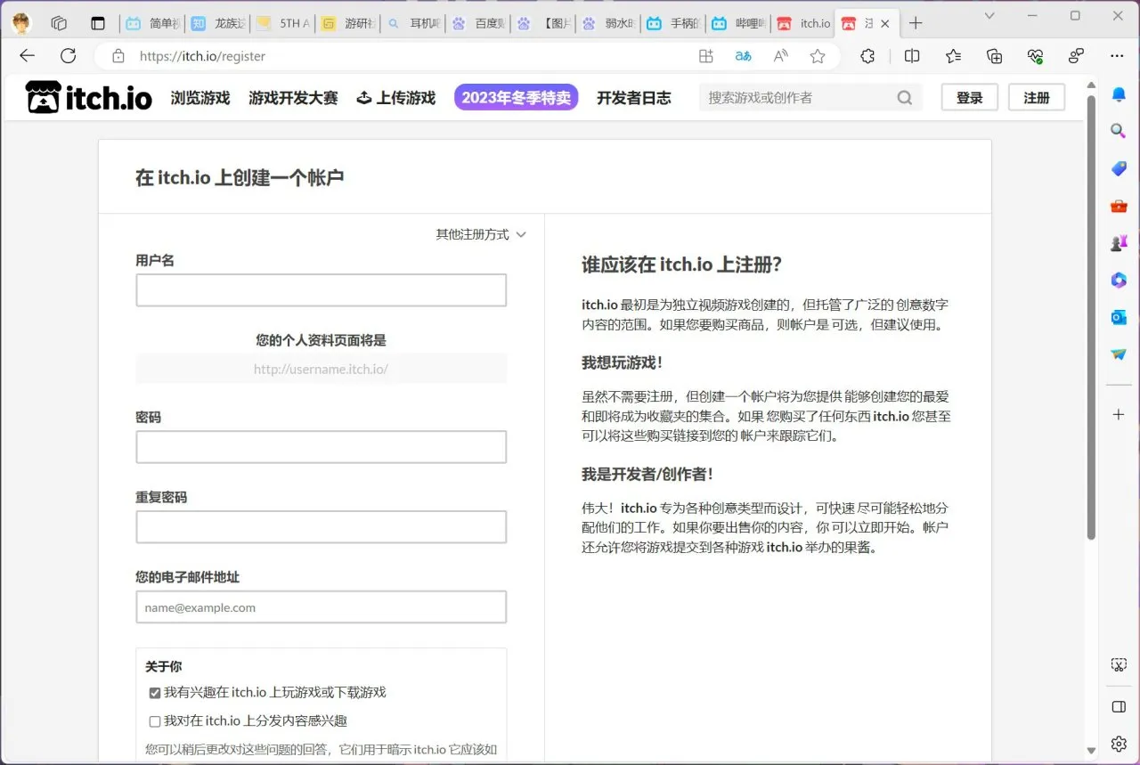Open sidebar screenshot tool icon
Viewport: 1140px width, 765px height.
1119,665
